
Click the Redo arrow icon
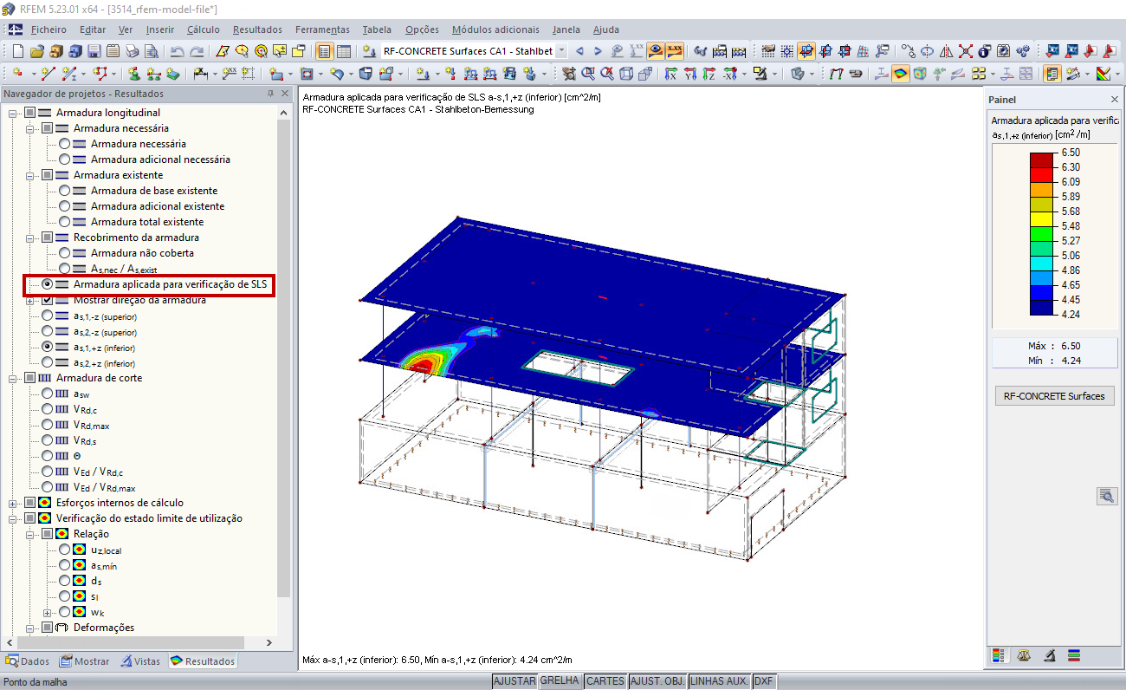[x=197, y=51]
